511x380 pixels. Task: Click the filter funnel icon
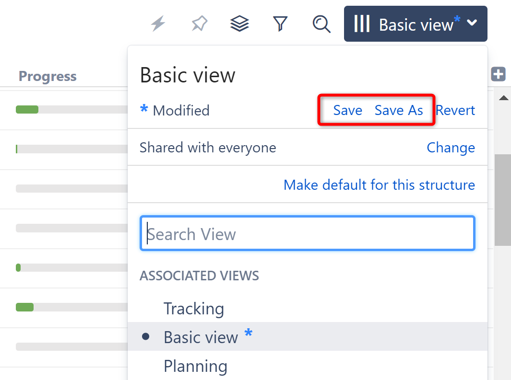tap(280, 23)
